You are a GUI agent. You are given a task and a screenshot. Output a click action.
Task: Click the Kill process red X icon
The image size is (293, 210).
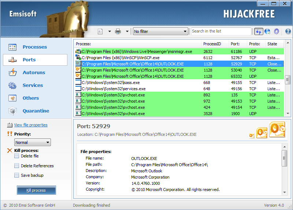tap(10, 150)
